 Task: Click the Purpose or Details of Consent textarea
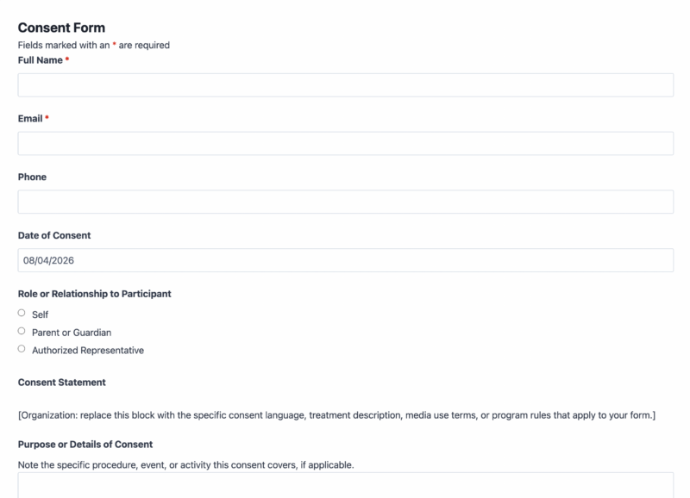click(346, 485)
